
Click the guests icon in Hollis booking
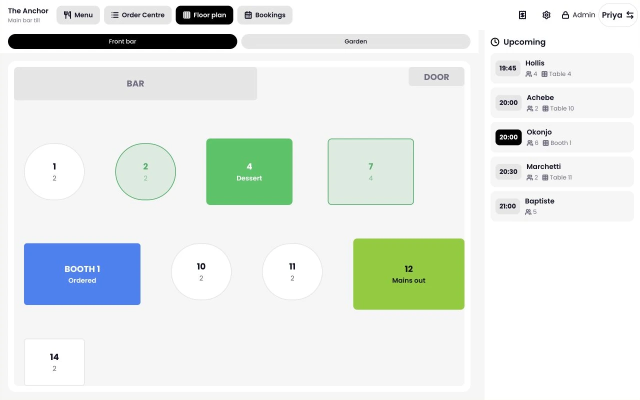click(x=528, y=74)
